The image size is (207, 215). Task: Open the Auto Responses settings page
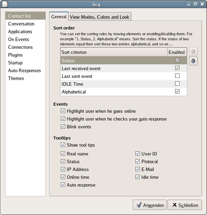[24, 70]
